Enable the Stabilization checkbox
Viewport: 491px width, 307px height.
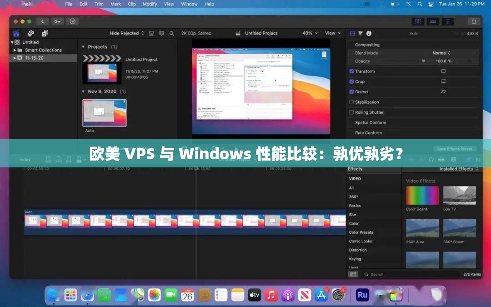coord(351,102)
